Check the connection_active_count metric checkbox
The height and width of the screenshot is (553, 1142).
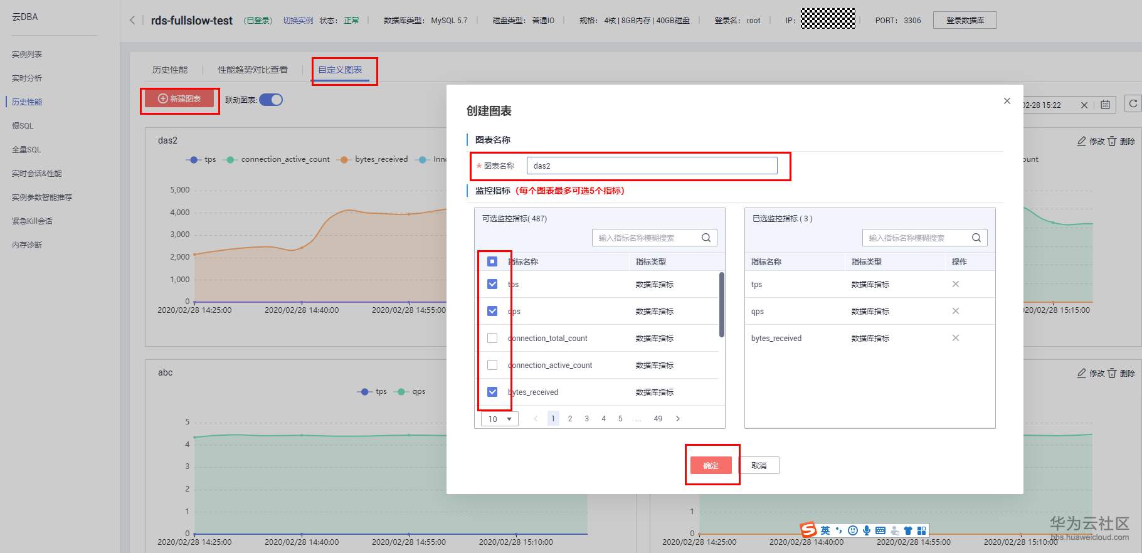(492, 365)
